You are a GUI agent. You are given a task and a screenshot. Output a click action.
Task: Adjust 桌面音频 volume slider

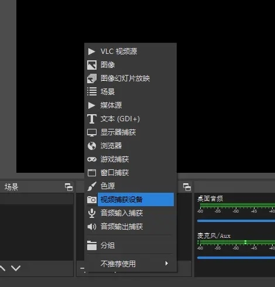click(236, 221)
